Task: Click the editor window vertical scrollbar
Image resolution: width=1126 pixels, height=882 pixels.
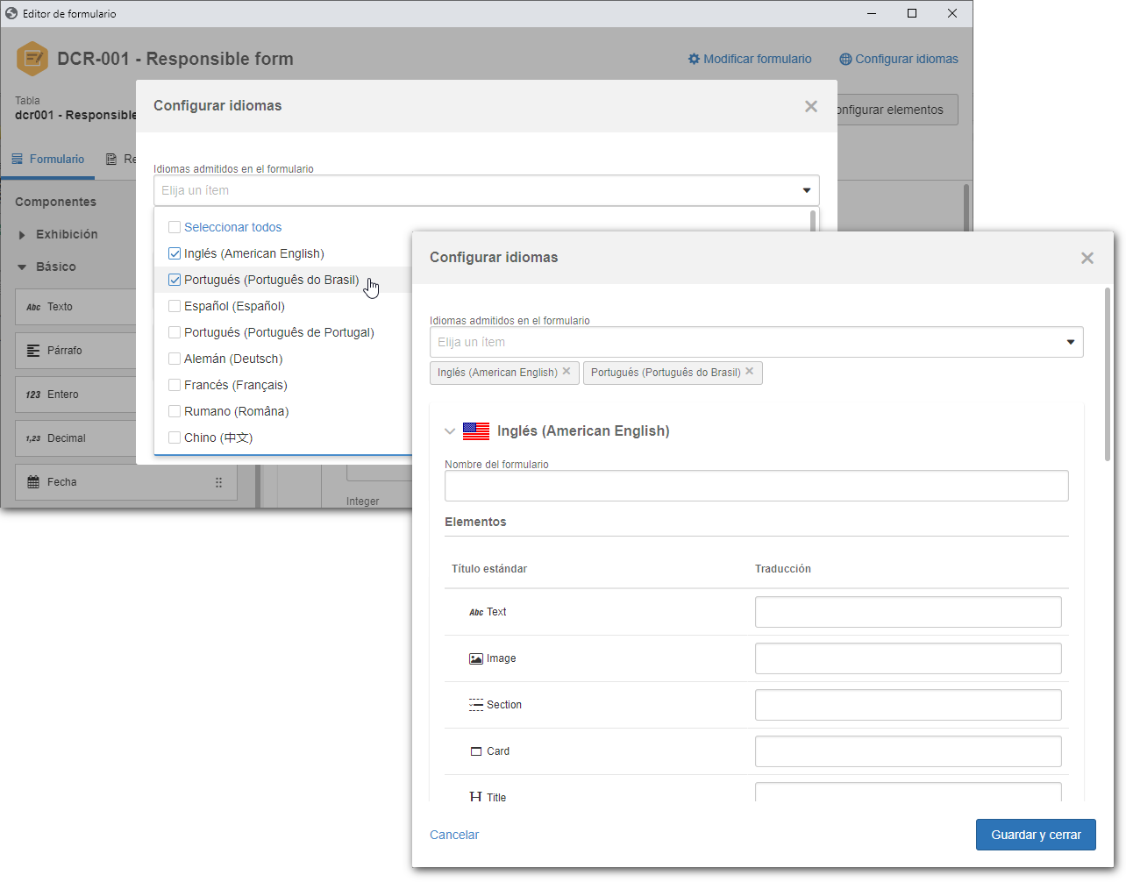Action: click(966, 208)
